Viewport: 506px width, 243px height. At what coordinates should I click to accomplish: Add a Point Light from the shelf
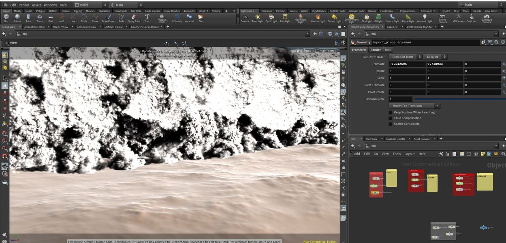(257, 18)
